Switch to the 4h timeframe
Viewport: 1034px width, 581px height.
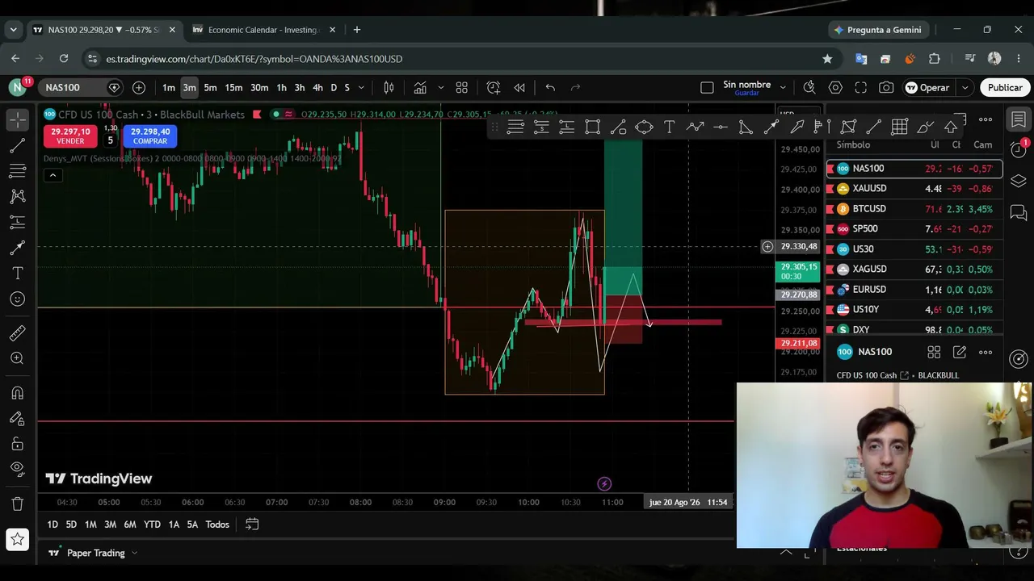pyautogui.click(x=317, y=87)
